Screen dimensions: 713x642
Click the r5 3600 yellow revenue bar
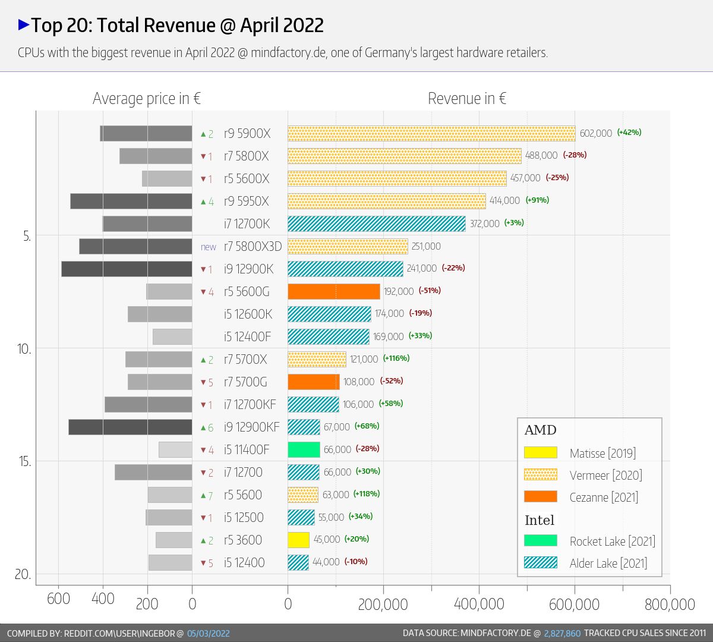pos(299,540)
